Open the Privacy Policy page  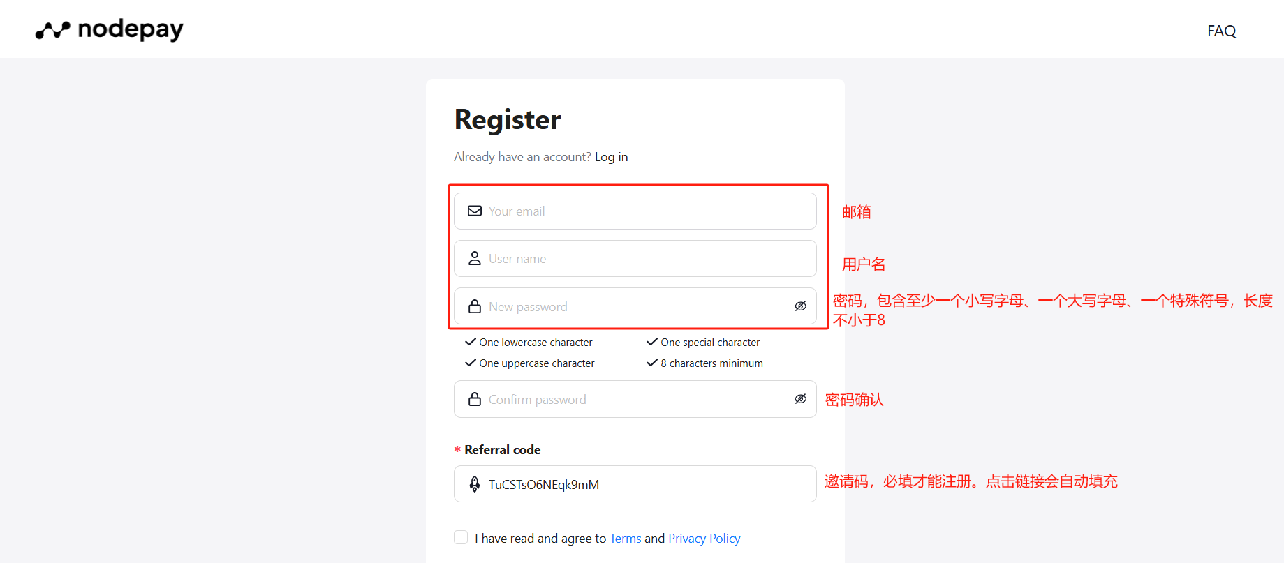[704, 538]
